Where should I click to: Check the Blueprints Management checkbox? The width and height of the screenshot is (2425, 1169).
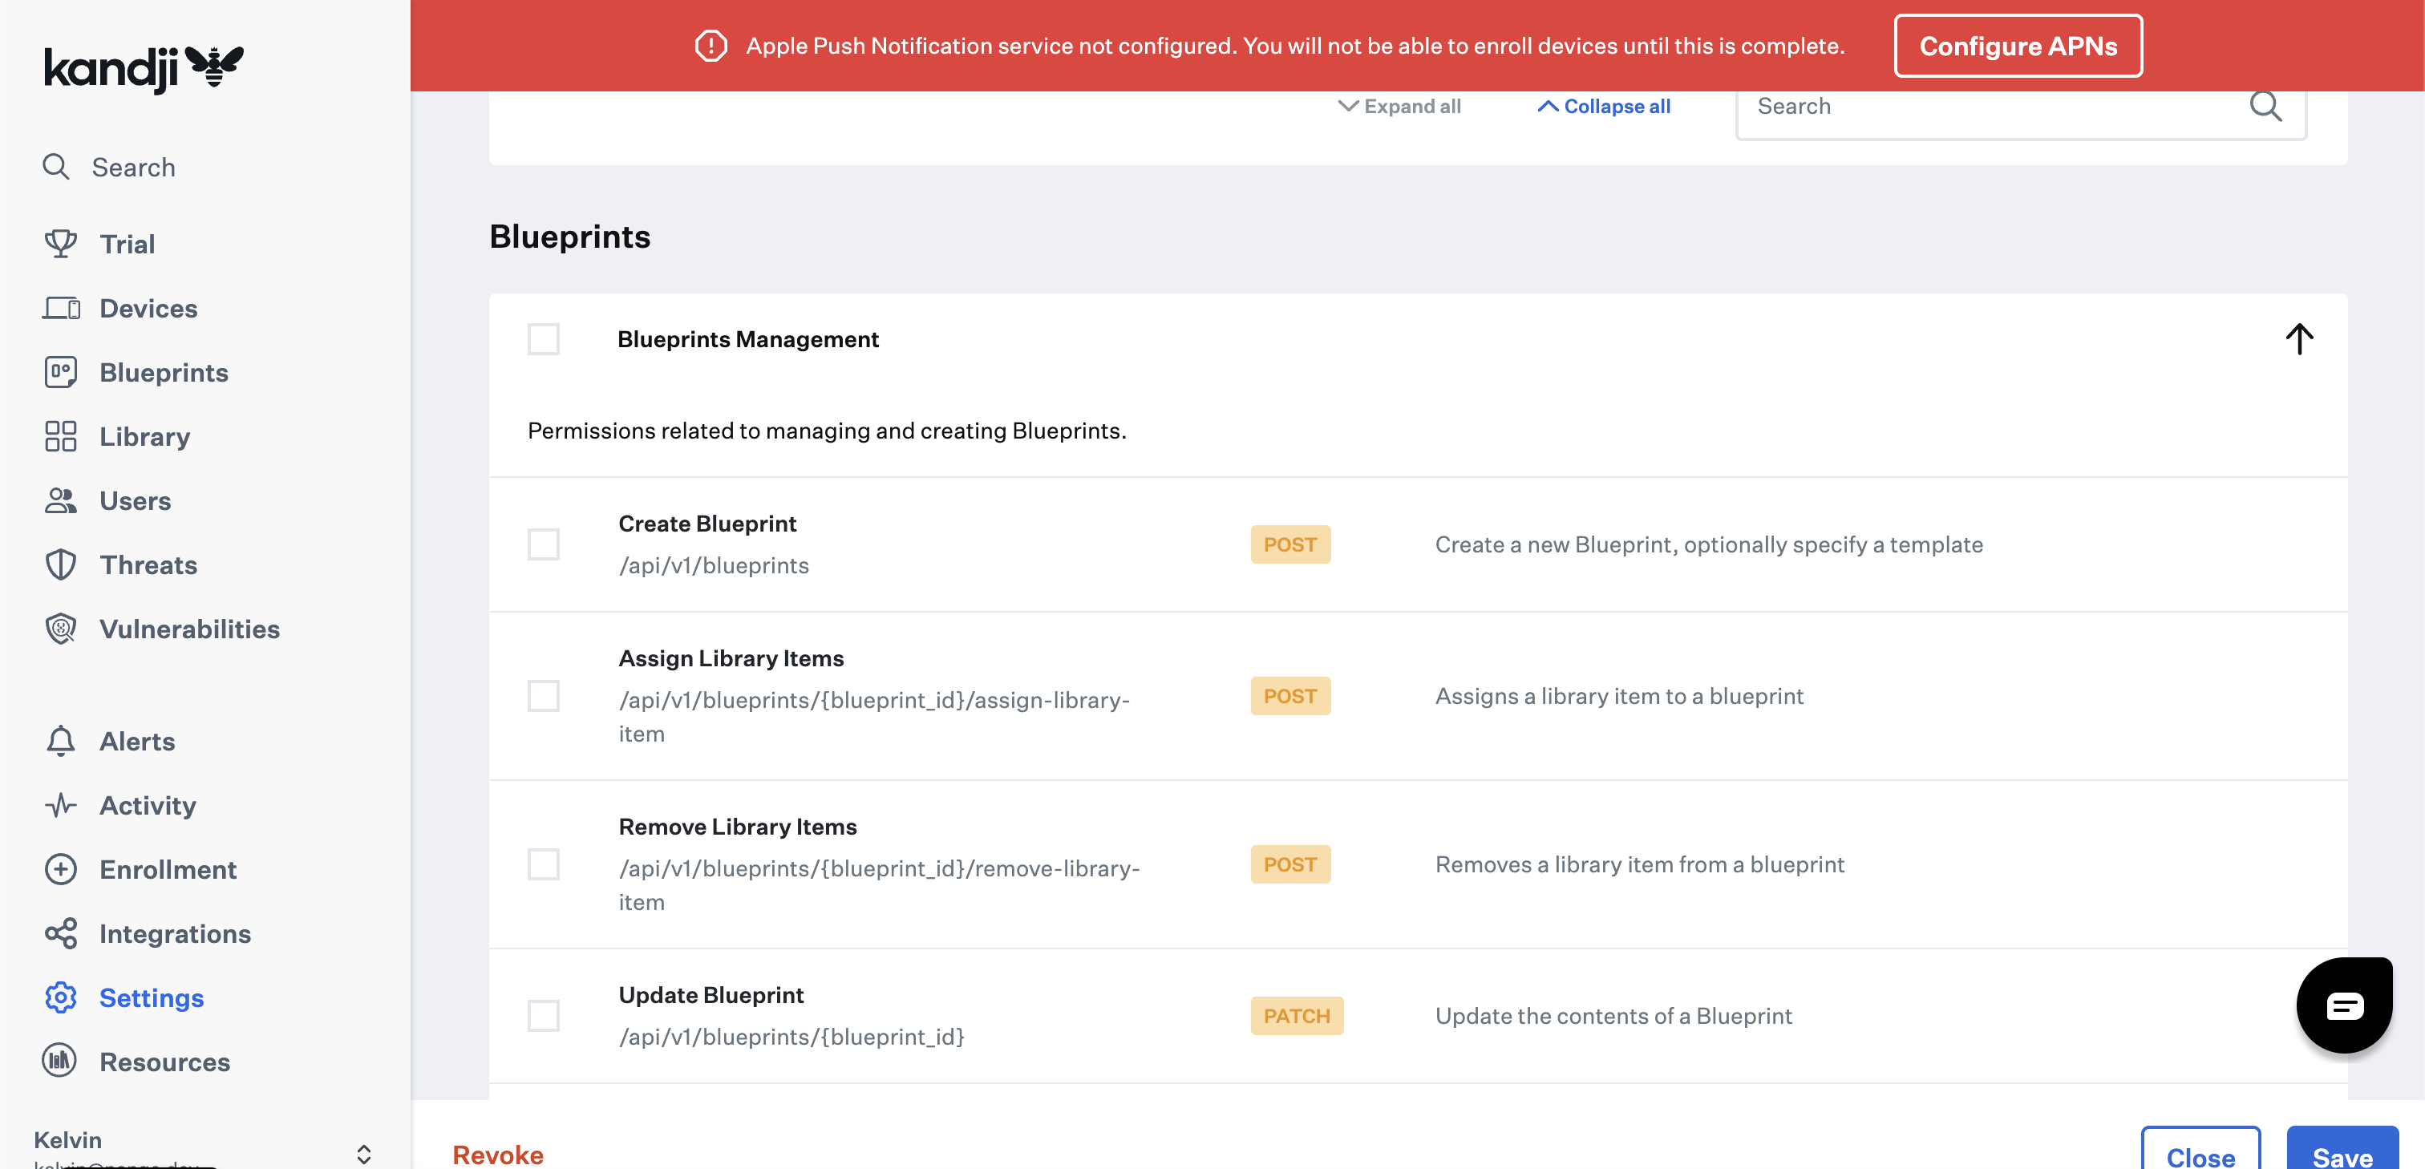(x=543, y=339)
